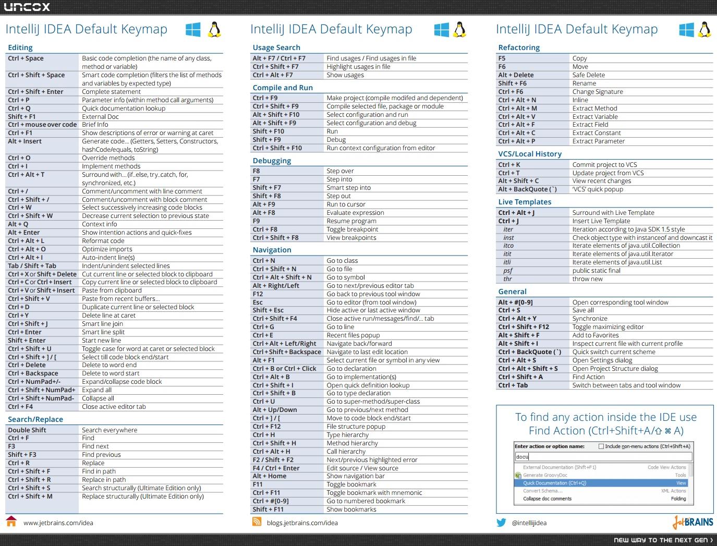The image size is (717, 546).
Task: Click the 'Live Templates' section heading
Action: tap(525, 202)
